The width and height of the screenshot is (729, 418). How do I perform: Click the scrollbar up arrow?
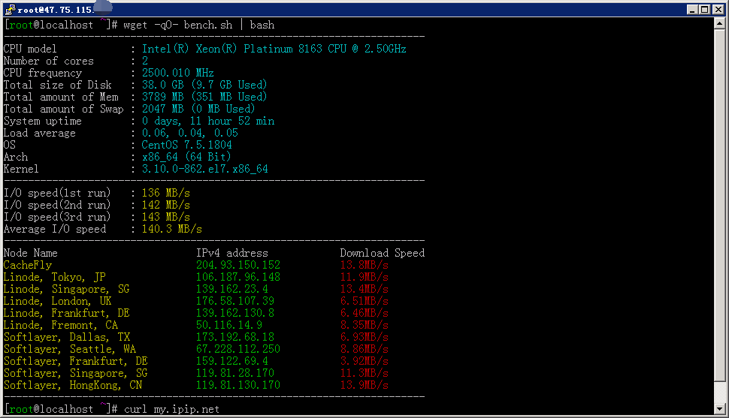[x=719, y=24]
